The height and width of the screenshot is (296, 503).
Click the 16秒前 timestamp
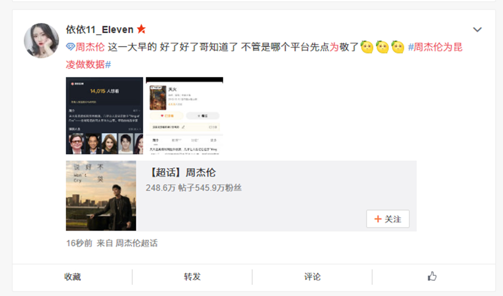(79, 243)
